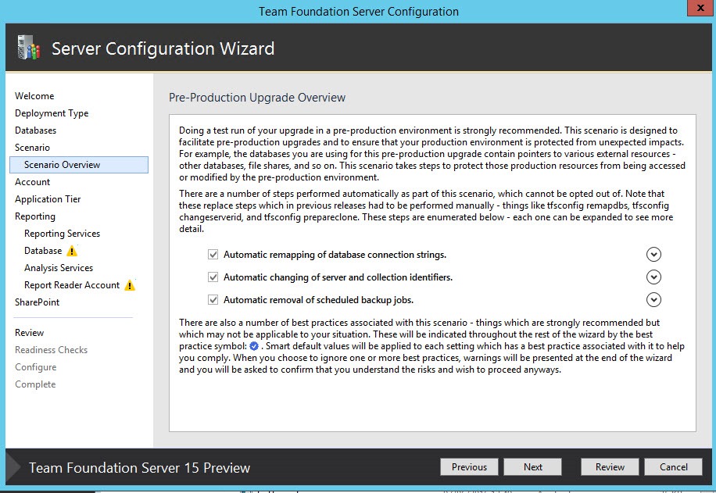Click the warning icon beside Database
The height and width of the screenshot is (493, 716).
pyautogui.click(x=72, y=251)
